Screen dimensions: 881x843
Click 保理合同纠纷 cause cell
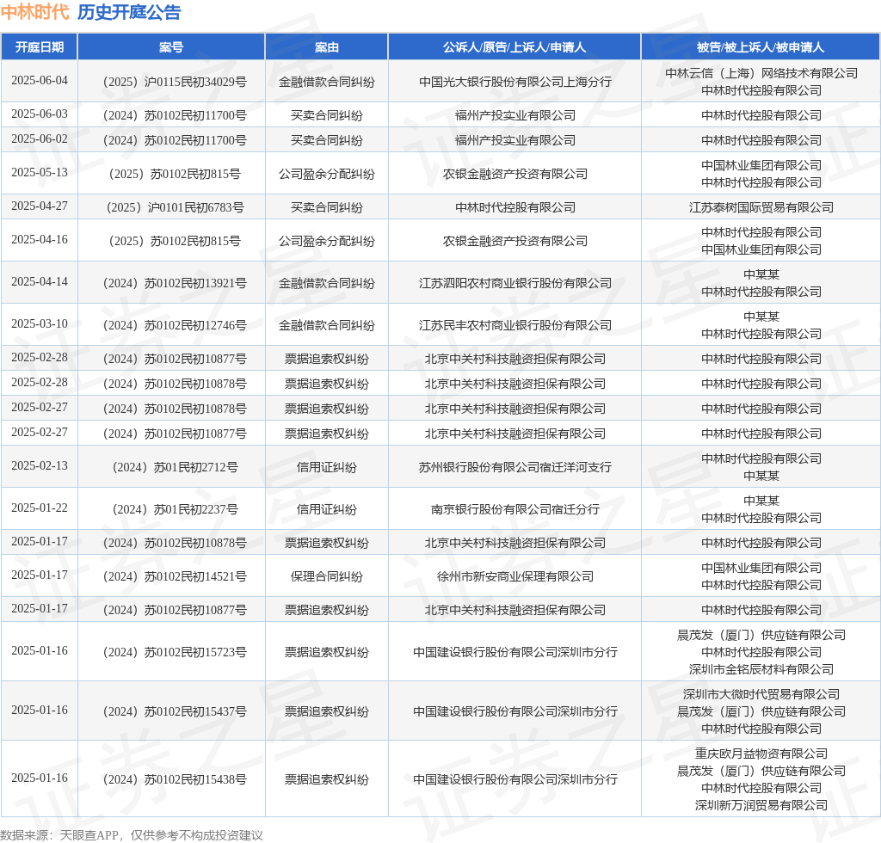pos(326,577)
